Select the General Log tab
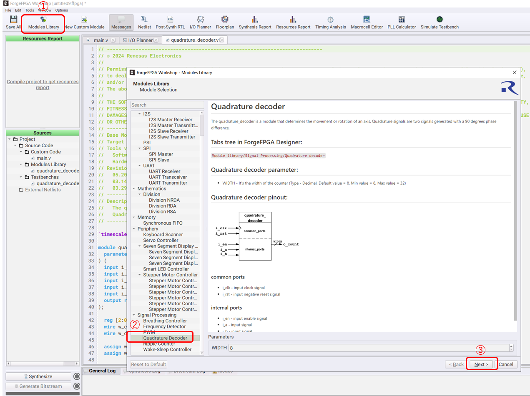 click(x=102, y=371)
